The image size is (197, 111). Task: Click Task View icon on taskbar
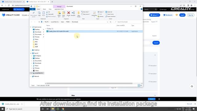(48, 109)
